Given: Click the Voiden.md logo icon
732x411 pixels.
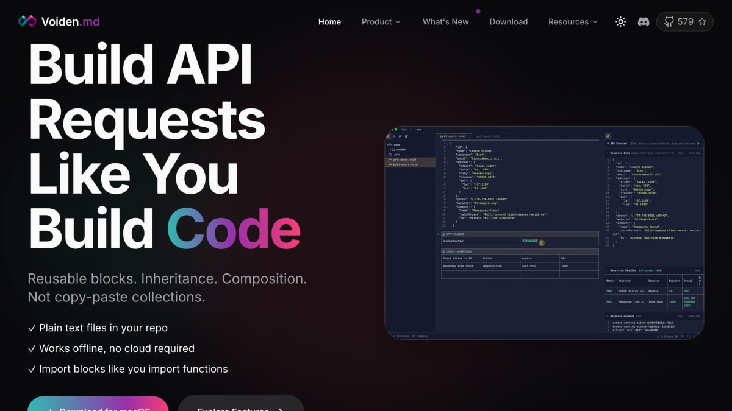Looking at the screenshot, I should [x=27, y=21].
